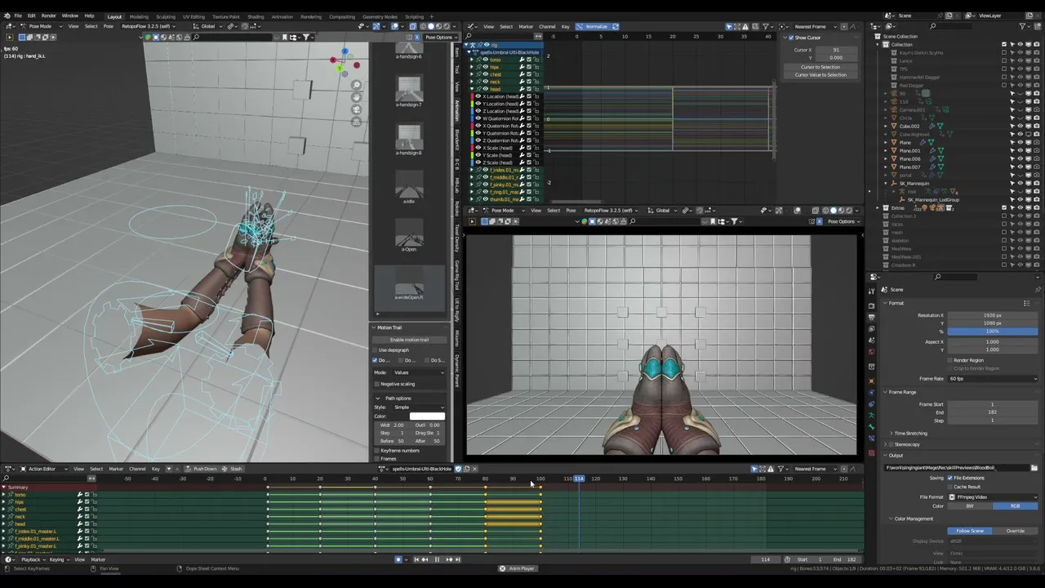Open the Pose Mode dropdown in left viewport

pyautogui.click(x=42, y=26)
